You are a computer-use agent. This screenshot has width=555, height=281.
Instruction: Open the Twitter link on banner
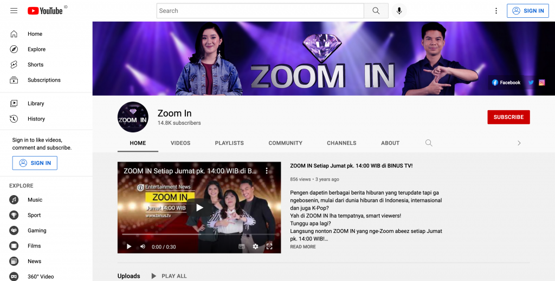point(531,83)
